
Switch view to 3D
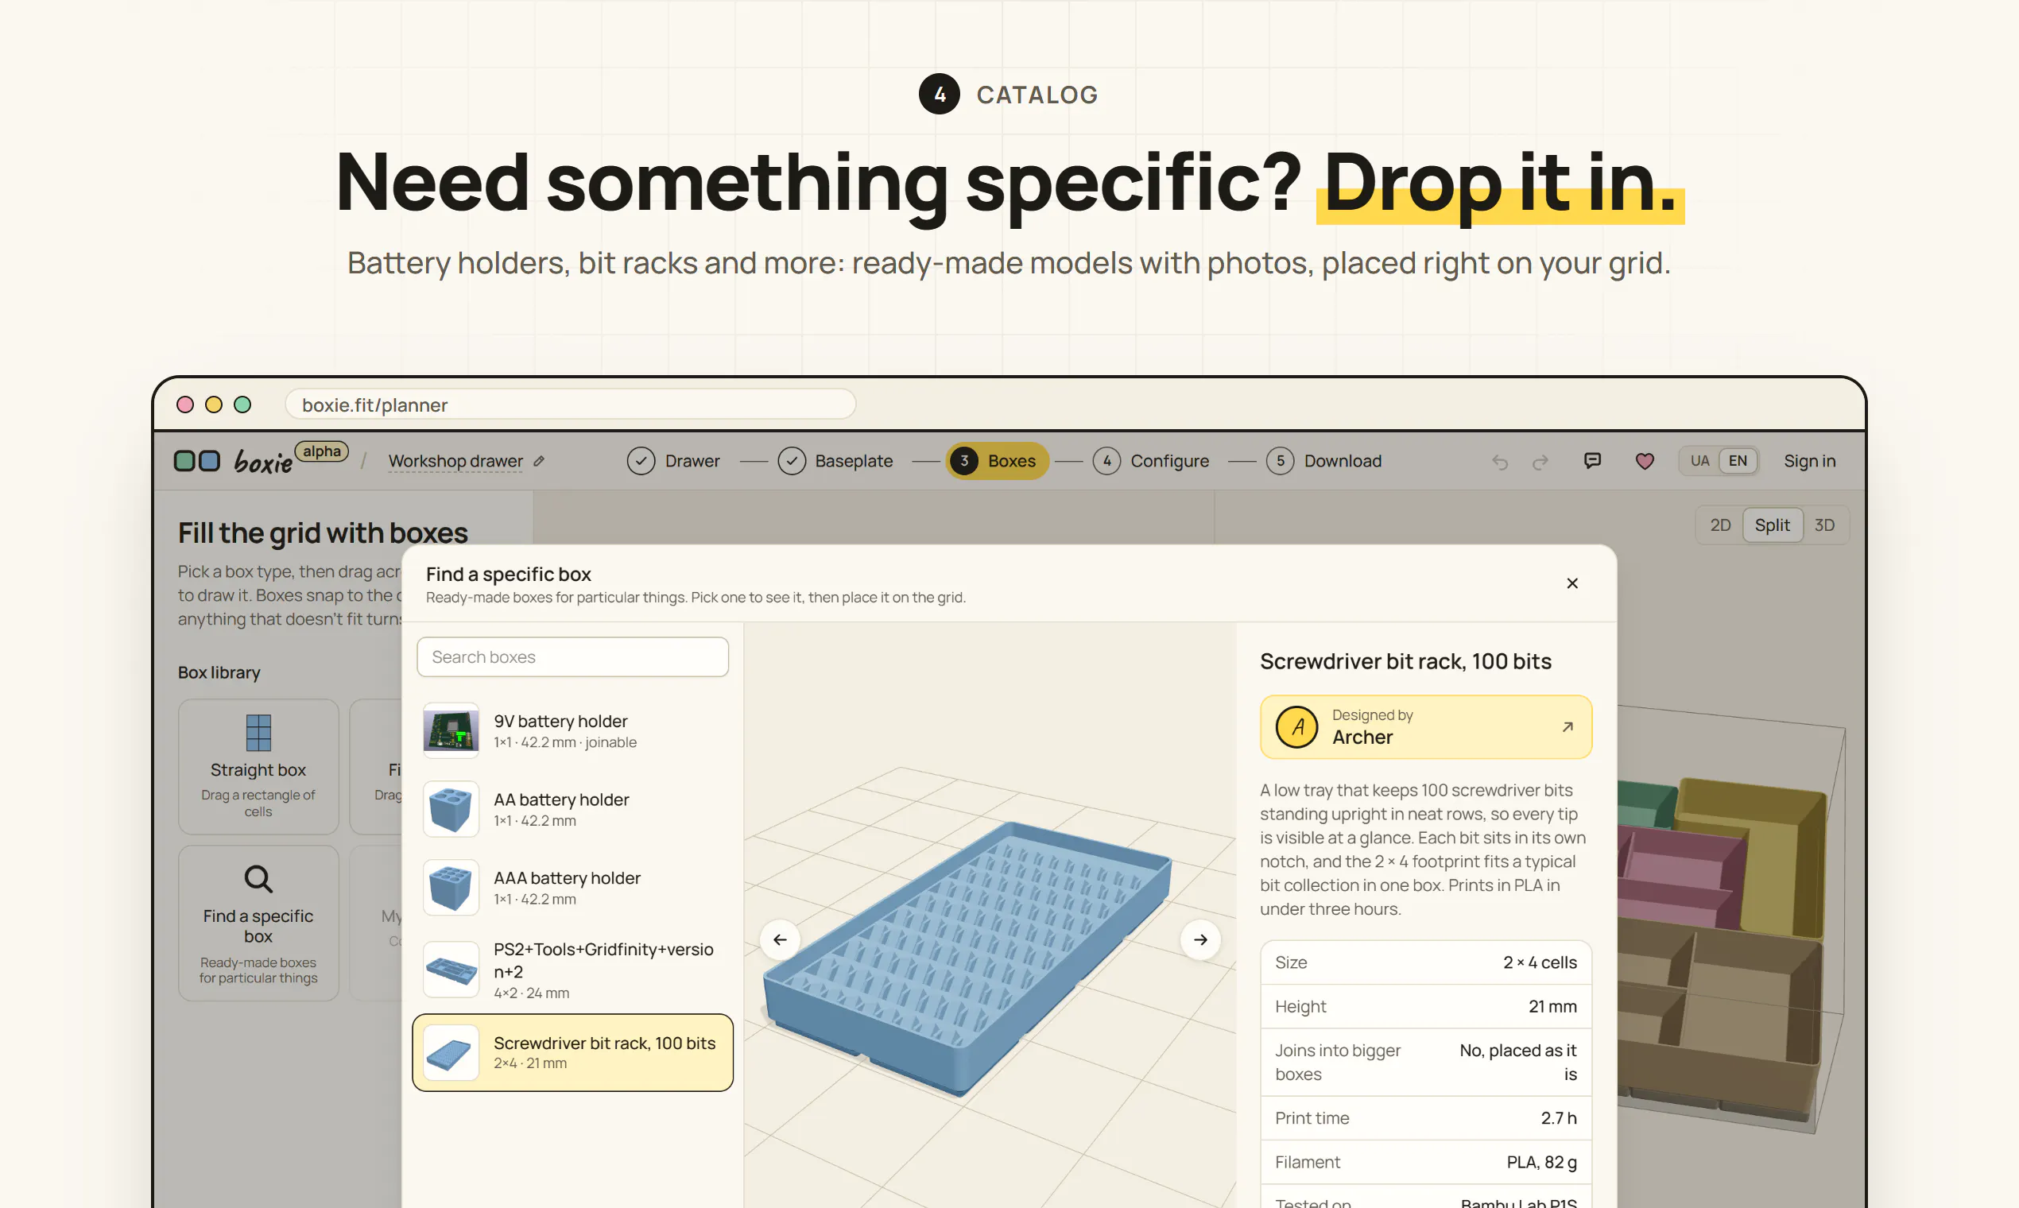1823,525
